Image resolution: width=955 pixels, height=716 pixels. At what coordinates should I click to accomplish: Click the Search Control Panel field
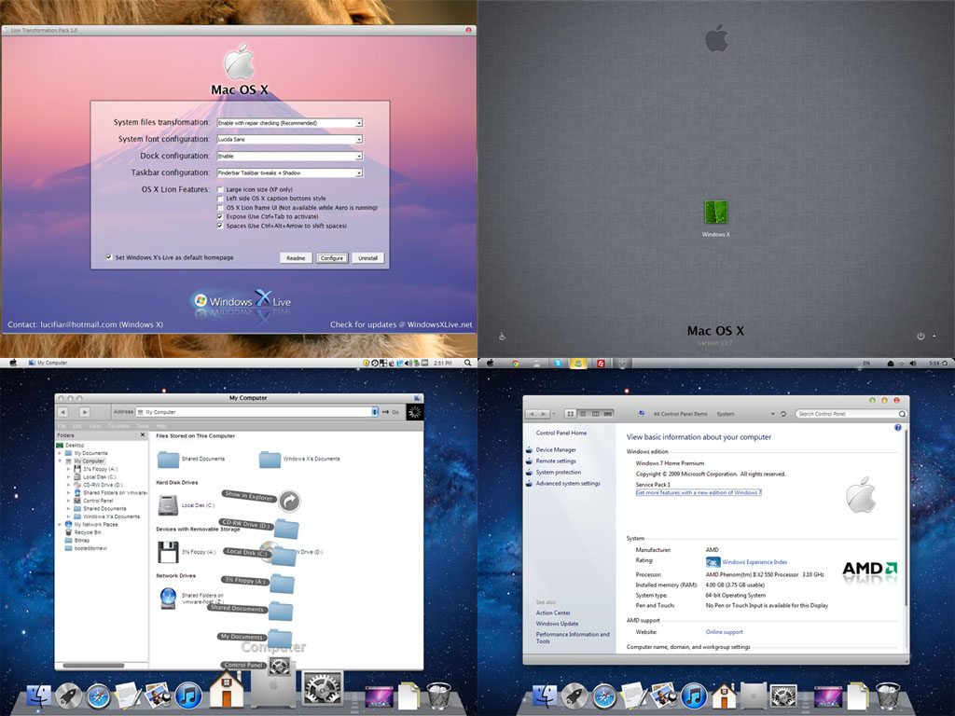[849, 414]
